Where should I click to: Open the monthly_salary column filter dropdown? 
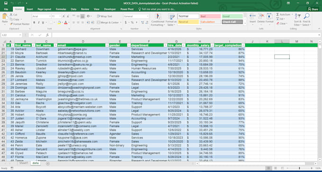pyautogui.click(x=212, y=45)
